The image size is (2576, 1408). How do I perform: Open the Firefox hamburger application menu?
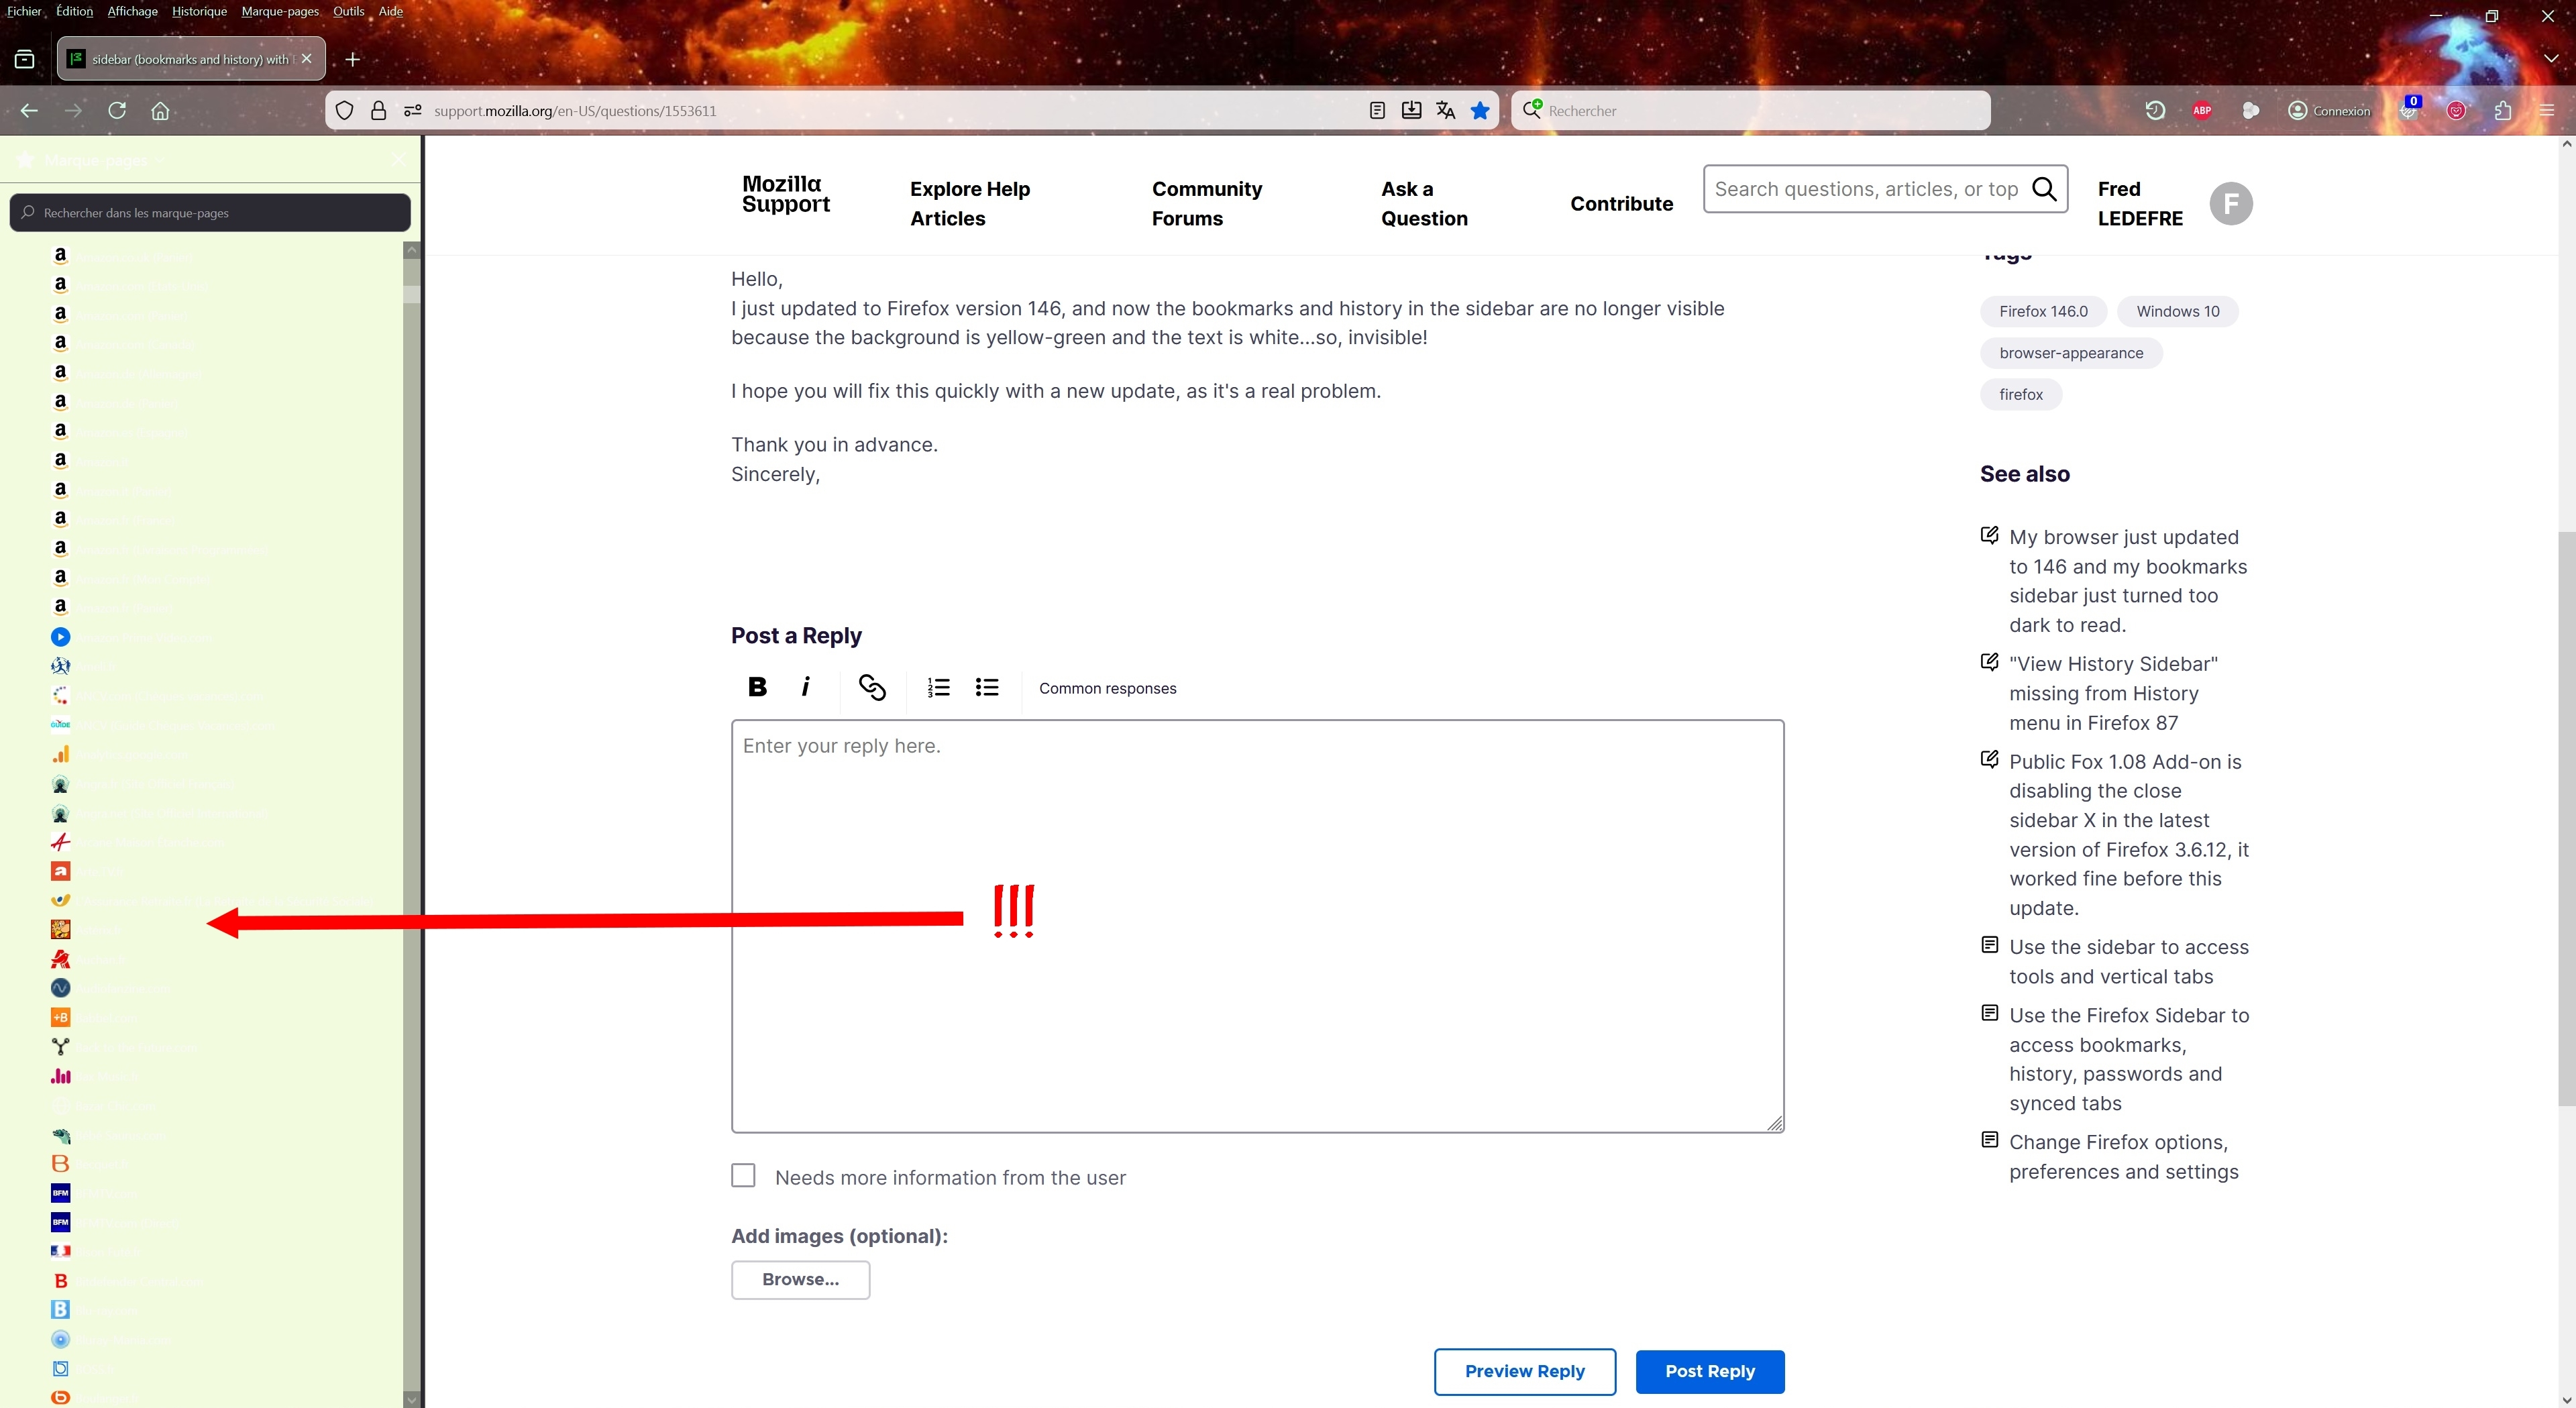tap(2547, 111)
